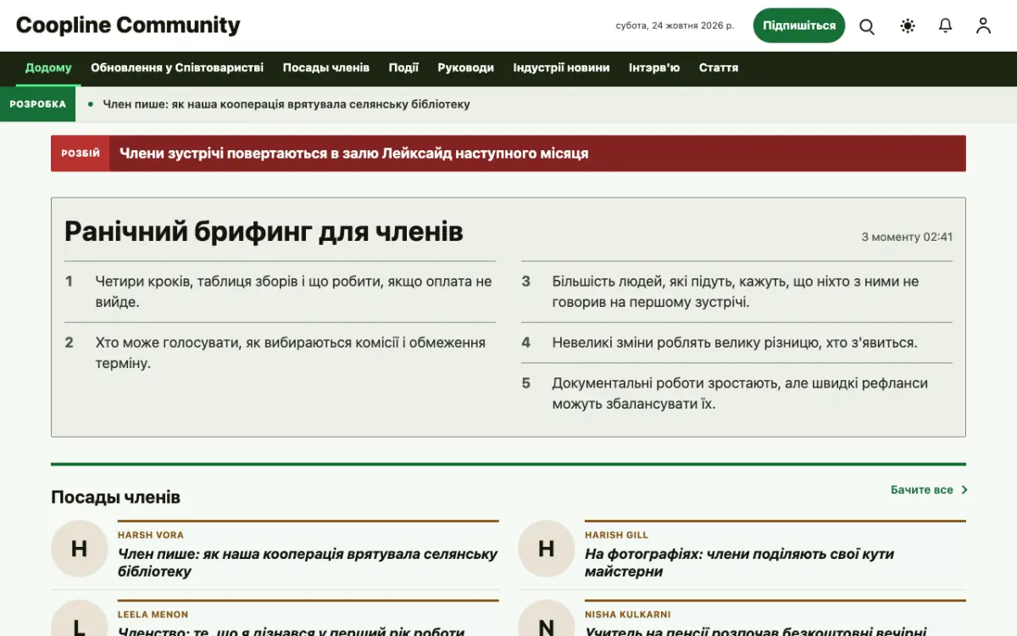
Task: Click the РОЗРОБКА ticker label
Action: (38, 104)
